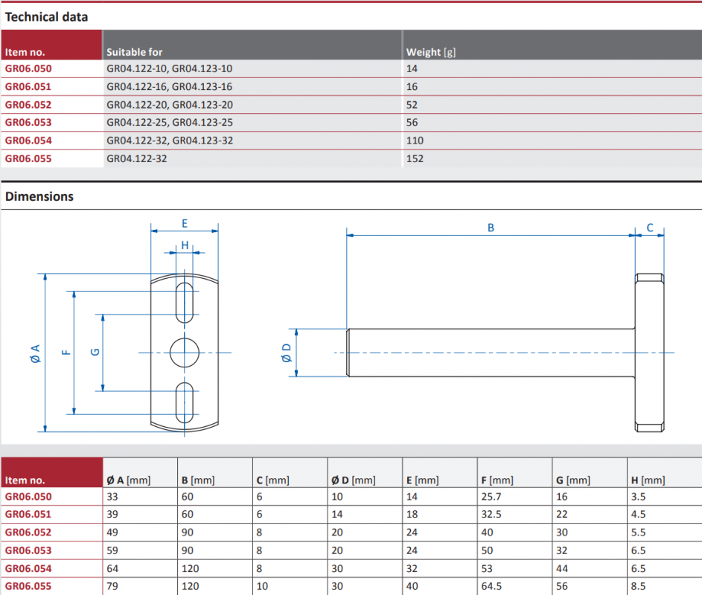Screen dimensions: 702x595
Task: Click the center hole of the front-view drawing
Action: coord(185,353)
